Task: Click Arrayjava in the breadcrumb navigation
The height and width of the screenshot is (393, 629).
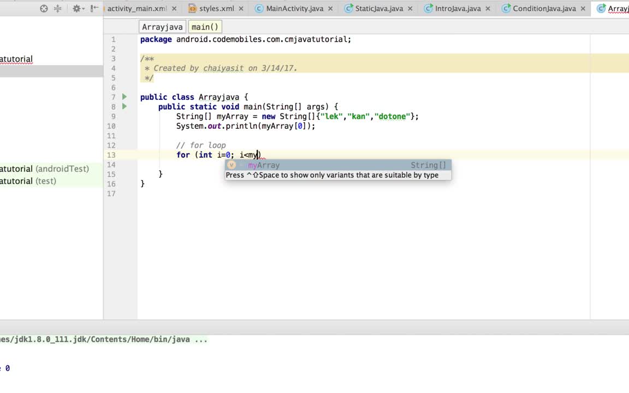Action: [x=162, y=26]
